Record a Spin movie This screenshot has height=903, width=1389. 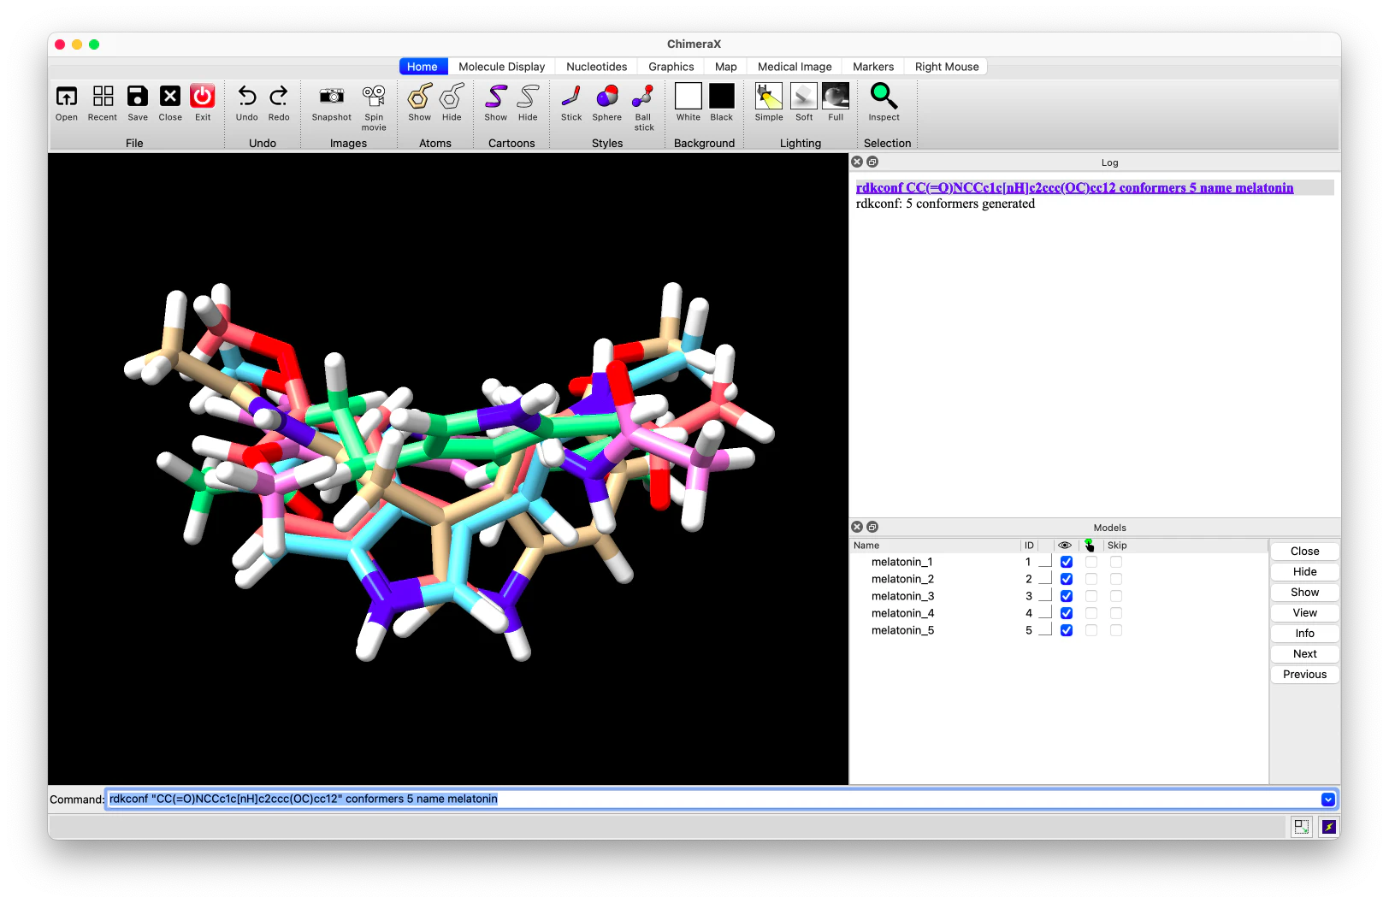pos(374,97)
